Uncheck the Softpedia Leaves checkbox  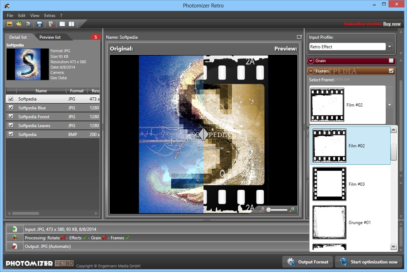pyautogui.click(x=11, y=125)
